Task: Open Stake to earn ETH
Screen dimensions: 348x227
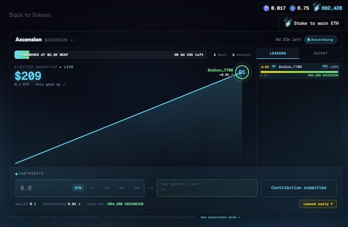Action: click(x=313, y=24)
